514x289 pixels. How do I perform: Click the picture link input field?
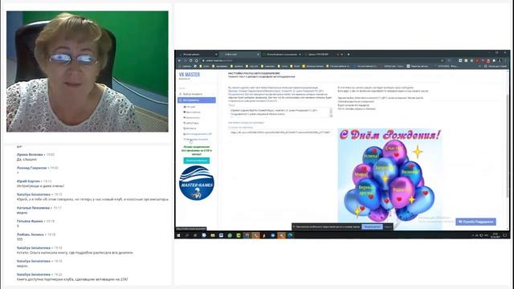280,132
